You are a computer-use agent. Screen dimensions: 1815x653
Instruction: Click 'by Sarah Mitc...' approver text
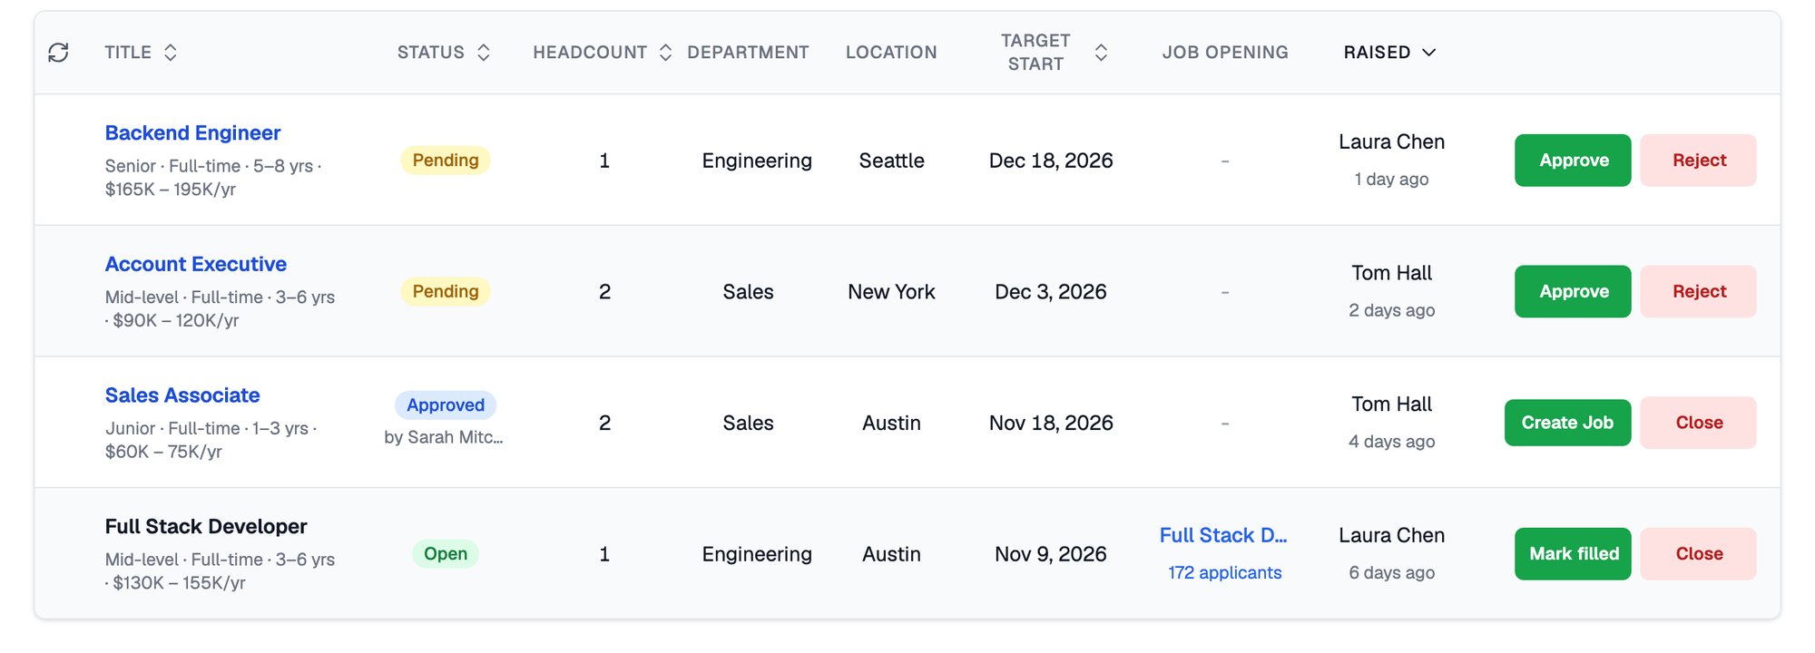coord(444,437)
